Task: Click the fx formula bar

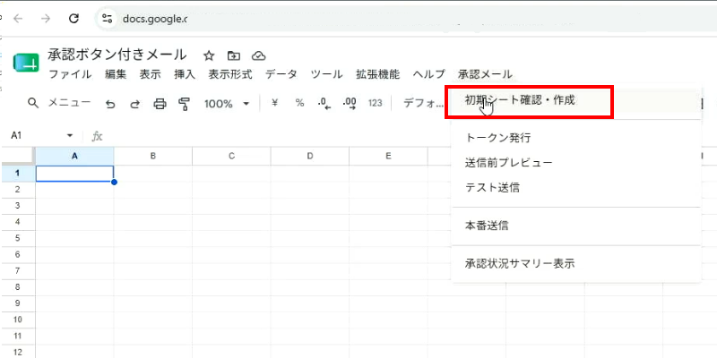Action: pos(97,136)
